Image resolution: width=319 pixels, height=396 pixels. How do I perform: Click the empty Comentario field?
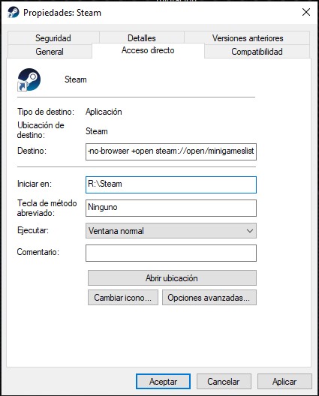171,253
